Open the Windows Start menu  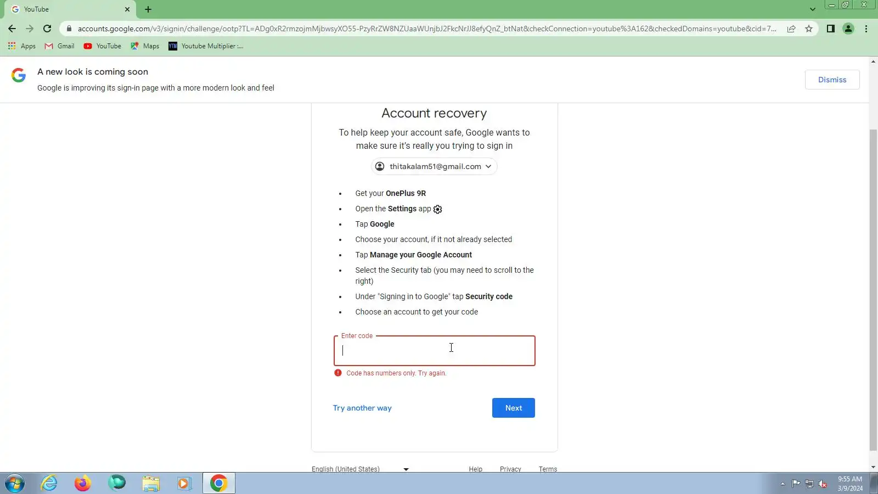(15, 484)
